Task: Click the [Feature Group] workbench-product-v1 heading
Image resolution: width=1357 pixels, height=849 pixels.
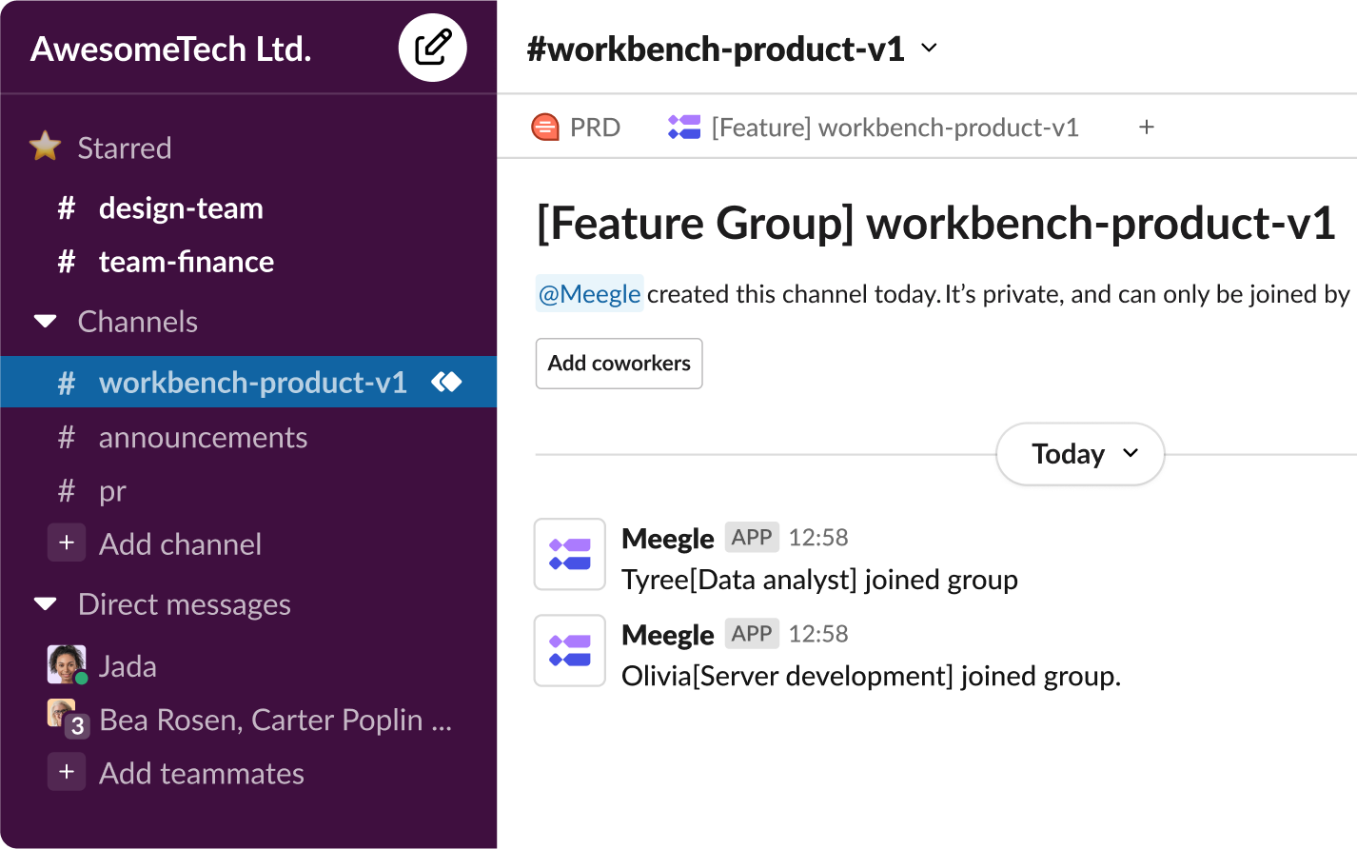Action: click(936, 224)
